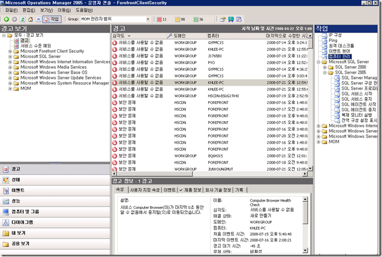Expand Microsoft Windows Server Update Services node
Screen dimensions: 382x257
pyautogui.click(x=10, y=78)
